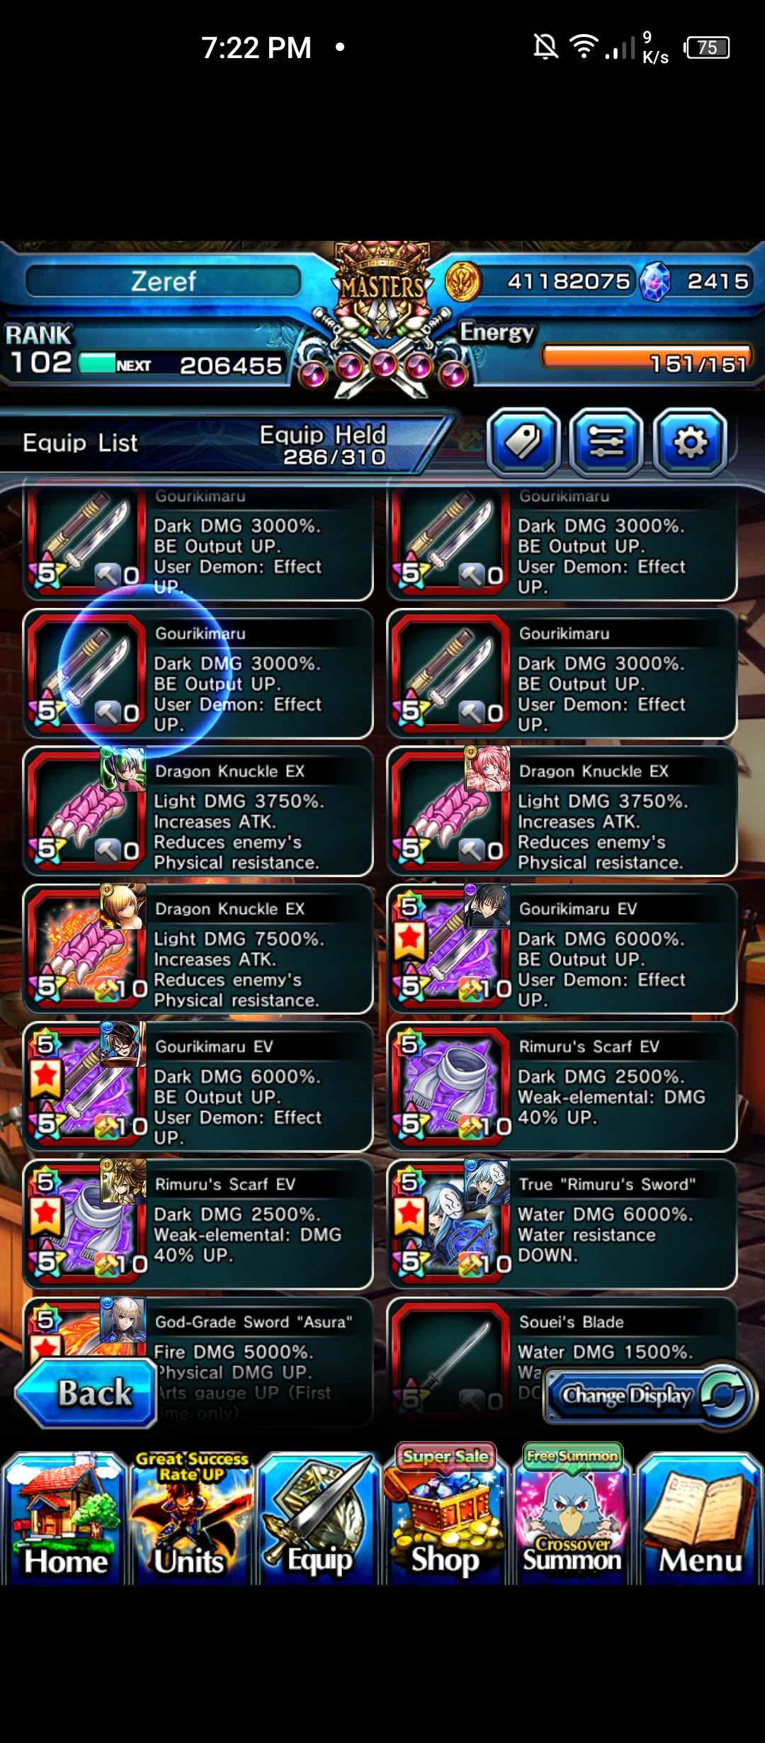
Task: Open the Super Sale Shop tab
Action: [x=445, y=1516]
